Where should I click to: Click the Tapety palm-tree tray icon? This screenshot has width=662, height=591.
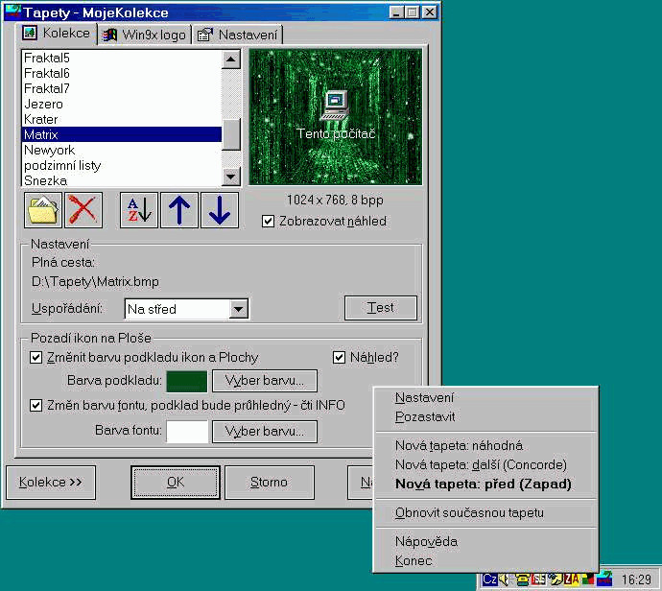tap(604, 579)
